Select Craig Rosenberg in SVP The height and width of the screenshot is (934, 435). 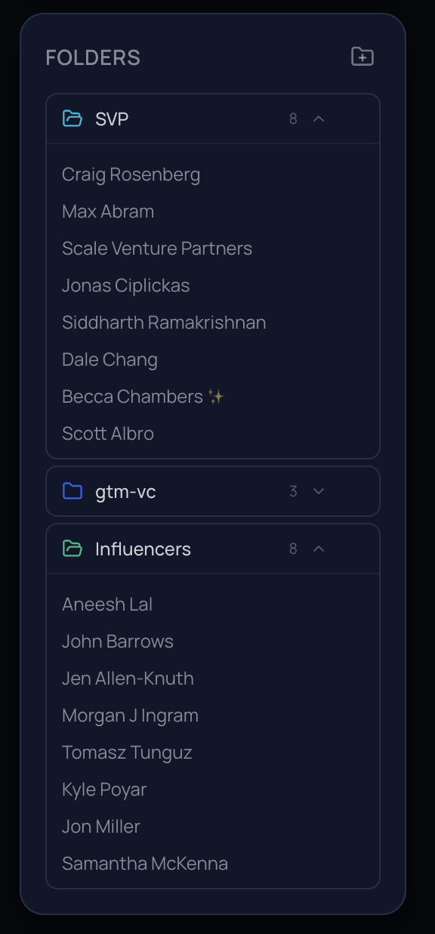(131, 175)
